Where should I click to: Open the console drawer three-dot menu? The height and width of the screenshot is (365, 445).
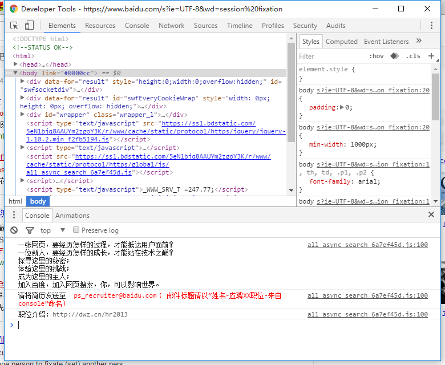pos(14,215)
